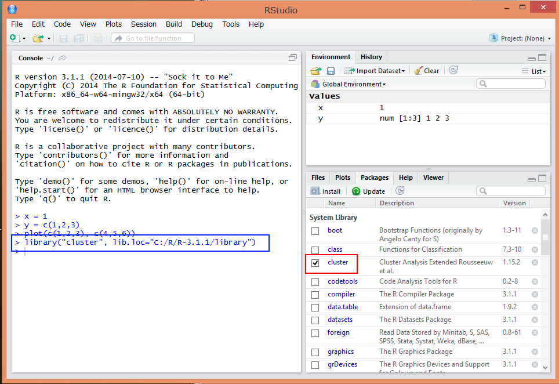This screenshot has width=559, height=384.
Task: Click the Version column header
Action: tap(514, 203)
